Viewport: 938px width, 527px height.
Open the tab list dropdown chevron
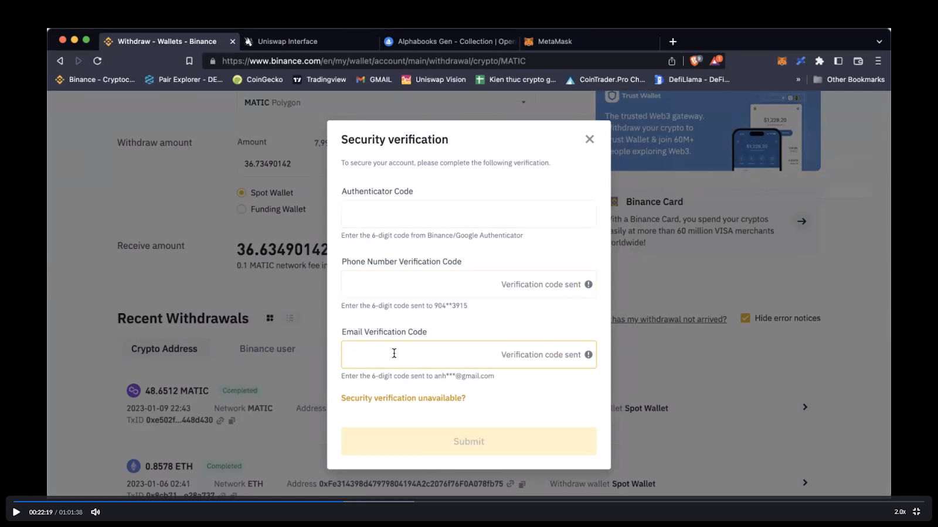[879, 42]
